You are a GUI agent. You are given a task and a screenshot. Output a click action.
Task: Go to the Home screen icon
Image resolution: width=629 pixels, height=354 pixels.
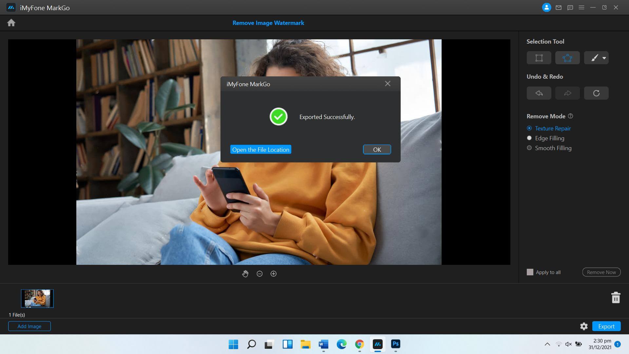coord(11,23)
